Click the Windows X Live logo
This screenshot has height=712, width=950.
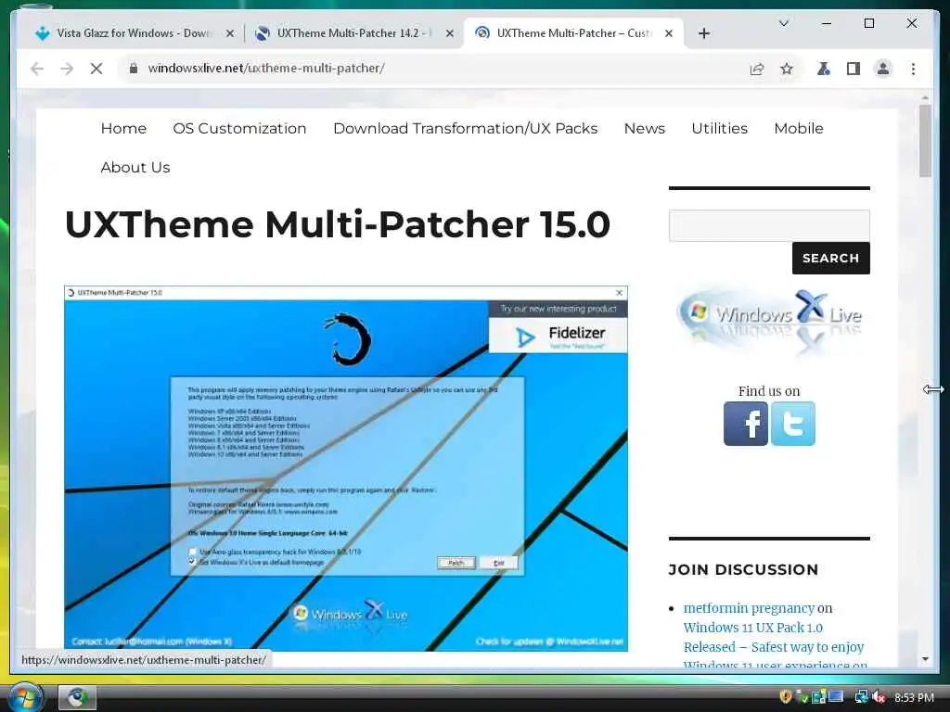coord(769,321)
